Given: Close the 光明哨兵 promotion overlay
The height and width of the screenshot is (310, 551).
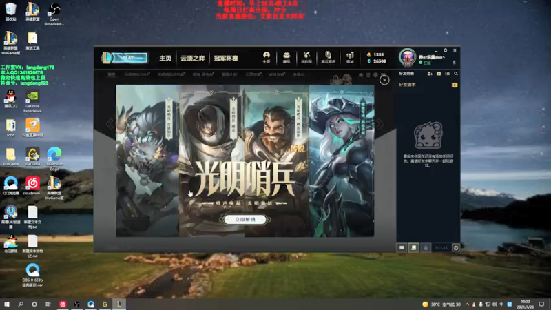Looking at the screenshot, I should point(384,80).
